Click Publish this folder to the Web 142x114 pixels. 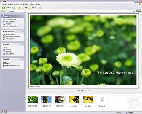(12, 37)
